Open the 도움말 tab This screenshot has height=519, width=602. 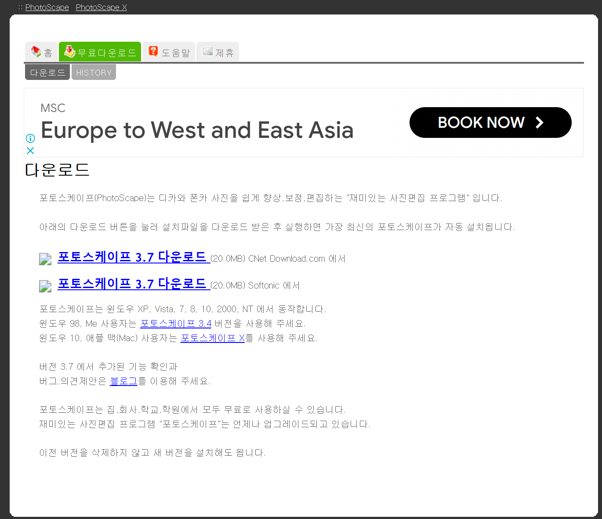169,52
